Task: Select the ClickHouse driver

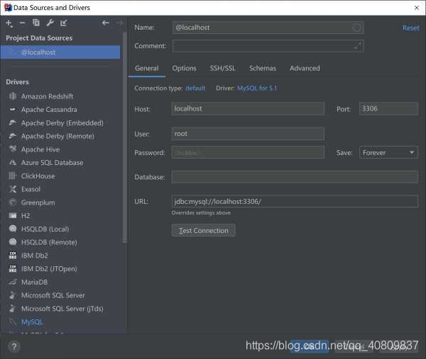Action: [x=38, y=176]
